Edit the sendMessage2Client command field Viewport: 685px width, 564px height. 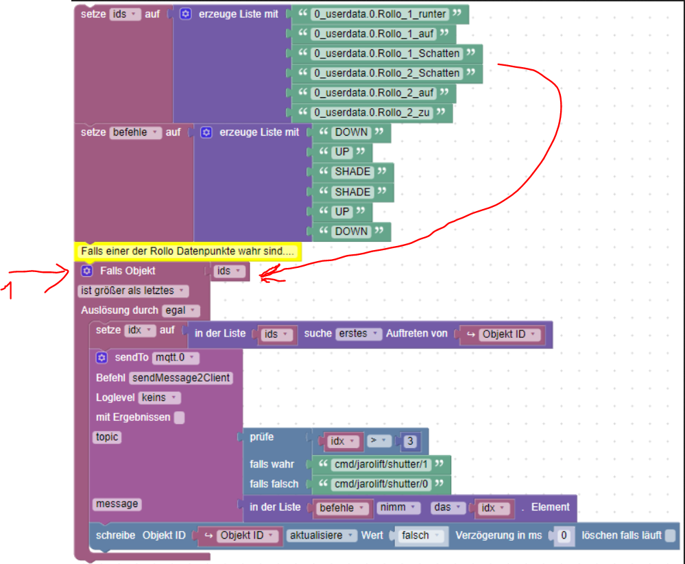pyautogui.click(x=181, y=378)
